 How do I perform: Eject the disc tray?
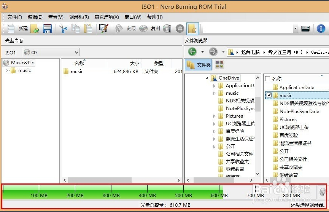pos(180,28)
